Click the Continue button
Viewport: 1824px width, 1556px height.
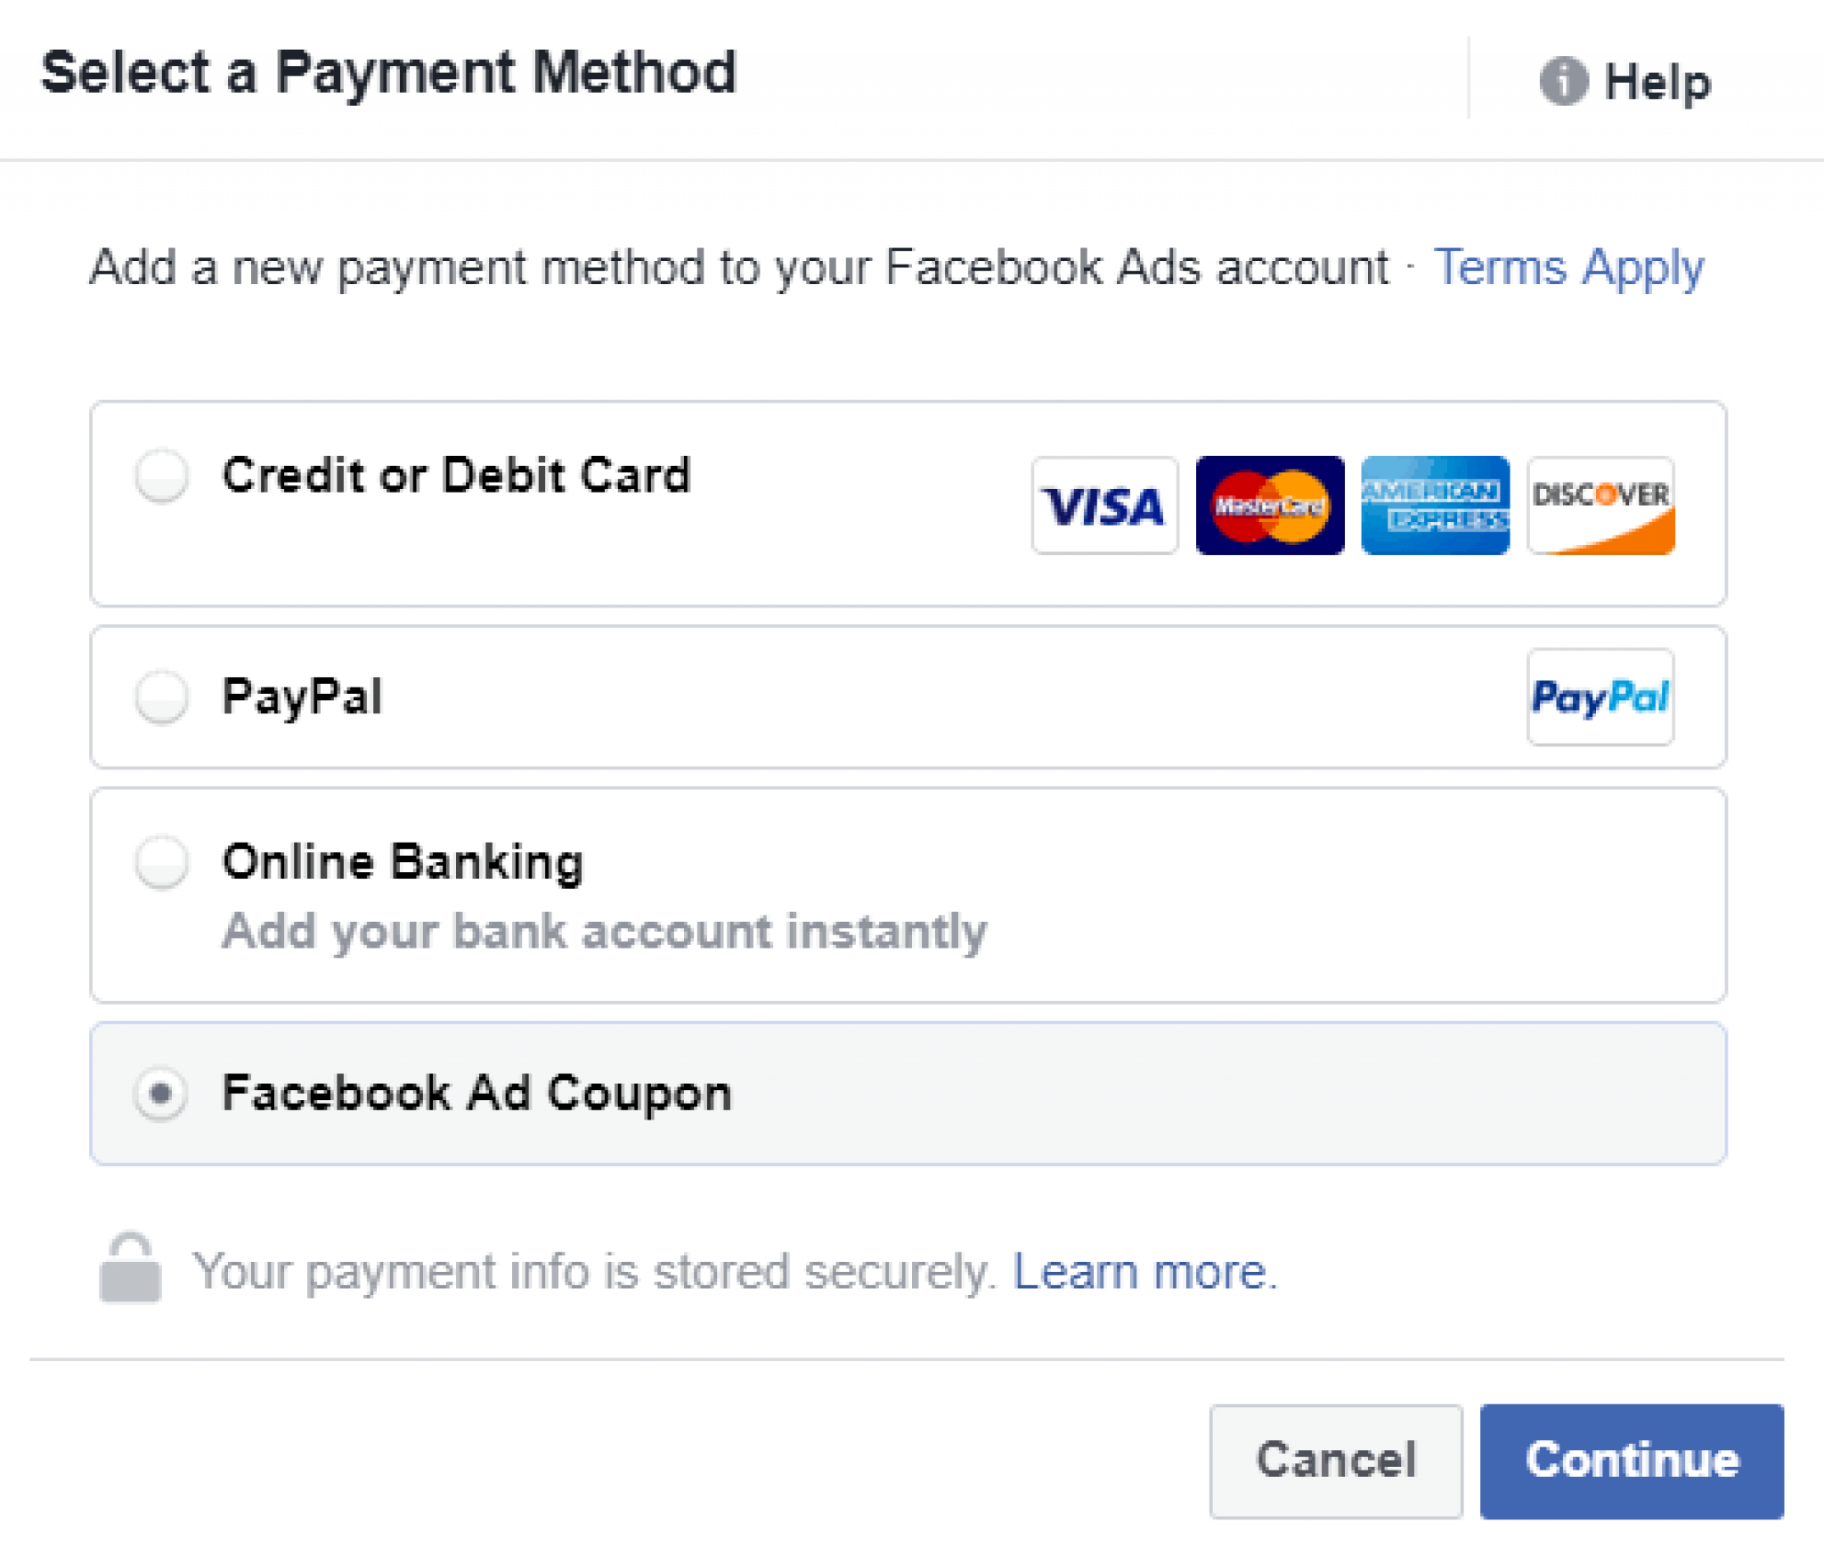pyautogui.click(x=1633, y=1459)
